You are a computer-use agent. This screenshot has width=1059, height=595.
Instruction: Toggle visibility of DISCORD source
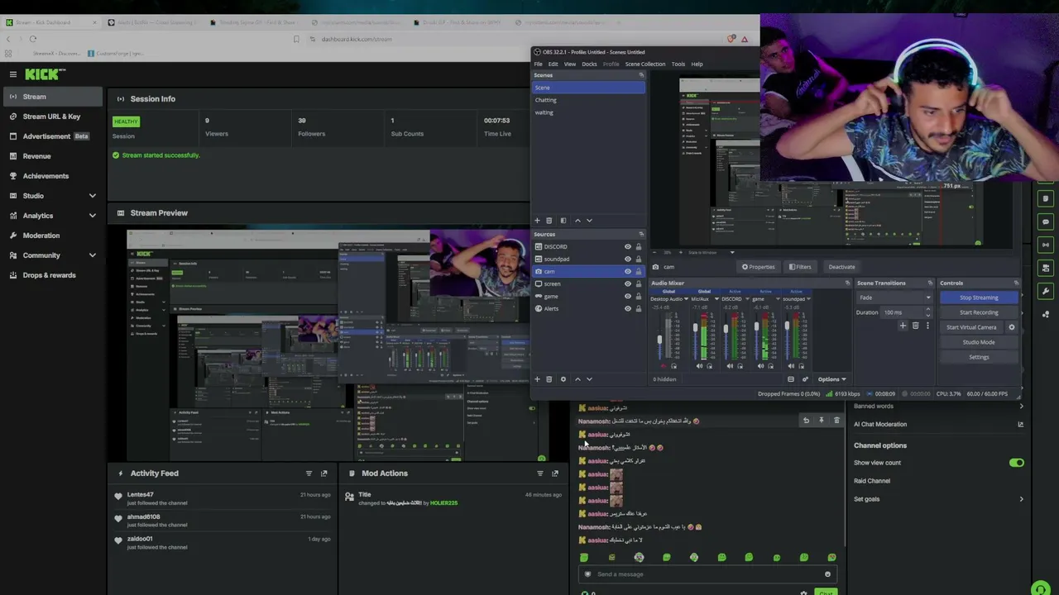[627, 247]
